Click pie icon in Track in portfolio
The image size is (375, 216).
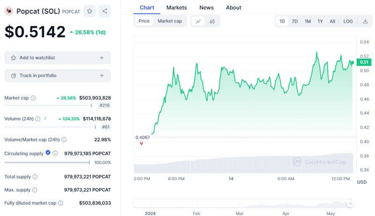[14, 76]
